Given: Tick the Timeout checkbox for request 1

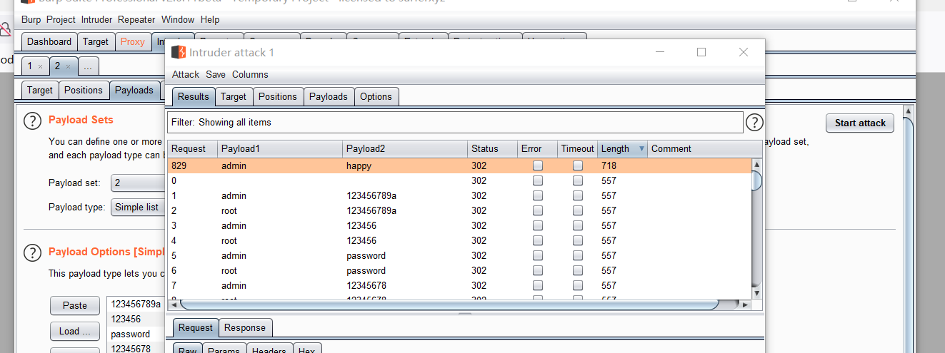Looking at the screenshot, I should (577, 195).
